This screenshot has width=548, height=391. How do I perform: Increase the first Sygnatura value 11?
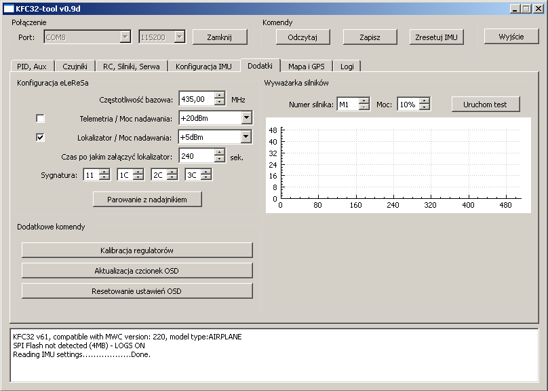coord(104,172)
